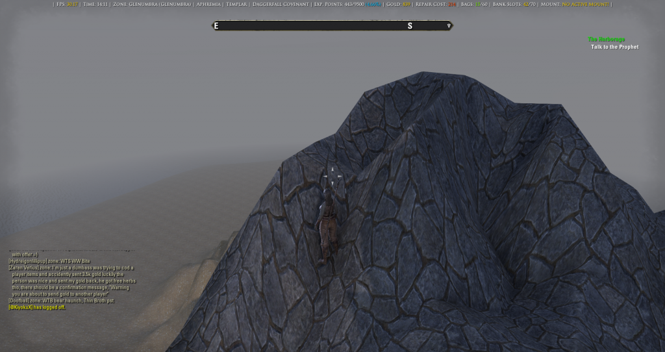Select The Harborage quest title in tracker
Screen dimensions: 665x352
pos(606,39)
